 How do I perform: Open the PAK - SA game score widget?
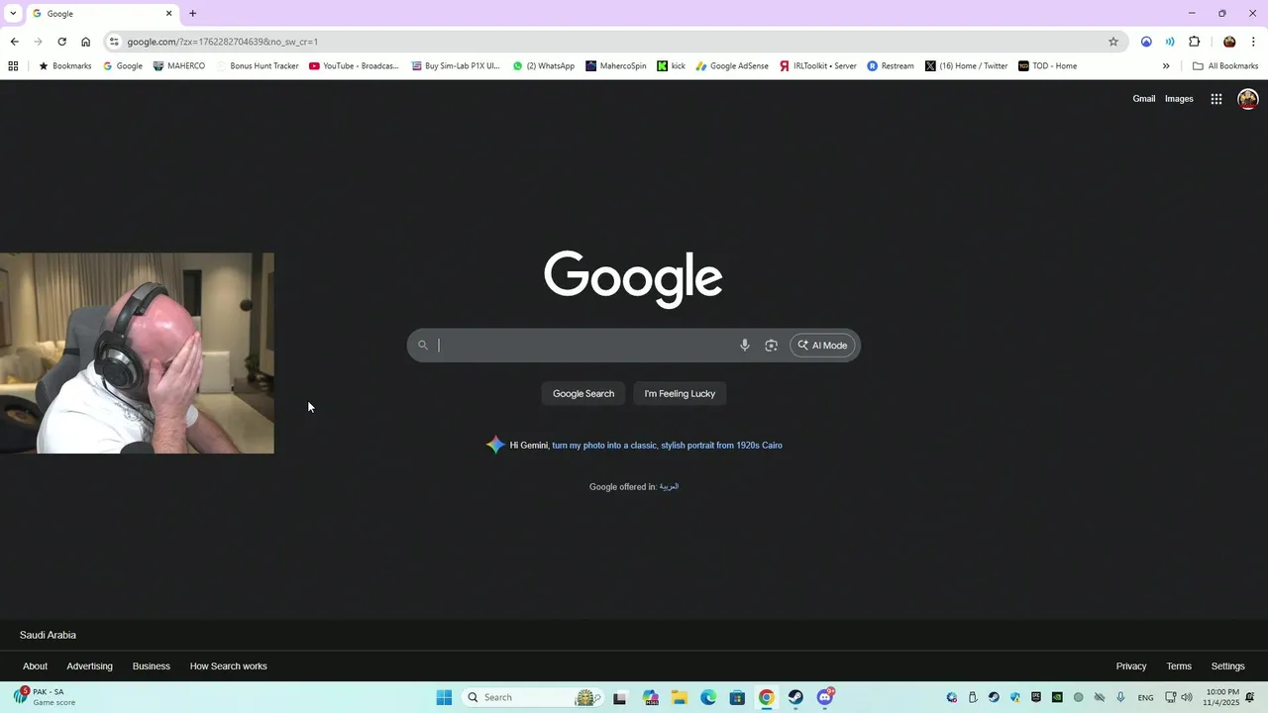click(x=45, y=697)
